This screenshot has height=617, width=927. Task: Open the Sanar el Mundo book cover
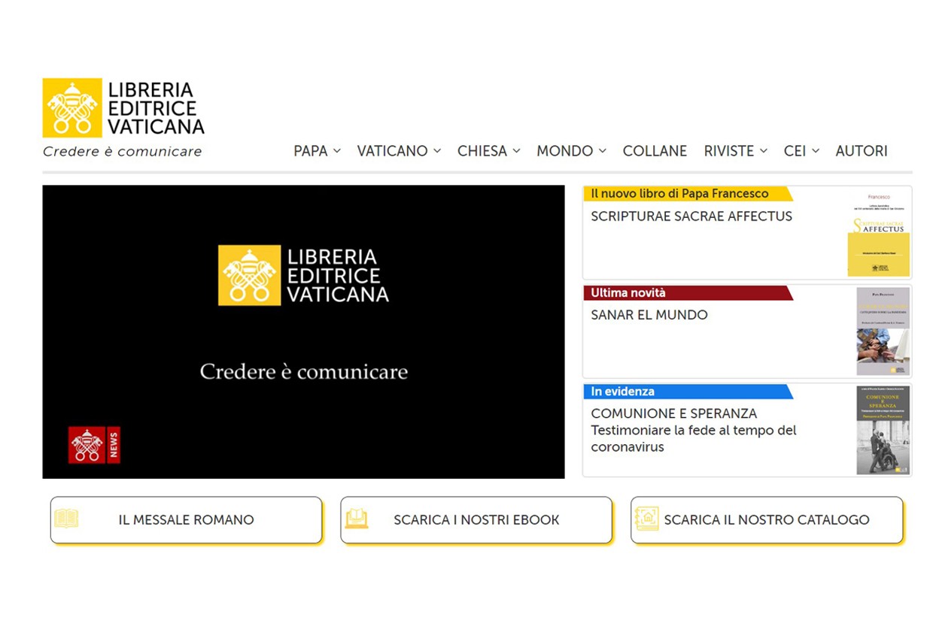pyautogui.click(x=883, y=331)
